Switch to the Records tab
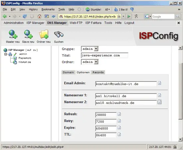This screenshot has width=183, height=150. 98,72
